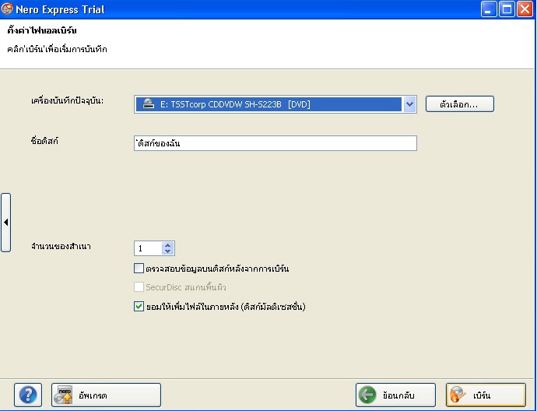Viewport: 537px width, 411px height.
Task: Expand the left side panel arrow
Action: pos(5,223)
